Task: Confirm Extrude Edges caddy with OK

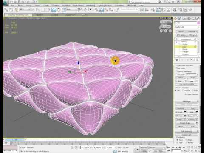Action: click(161, 31)
